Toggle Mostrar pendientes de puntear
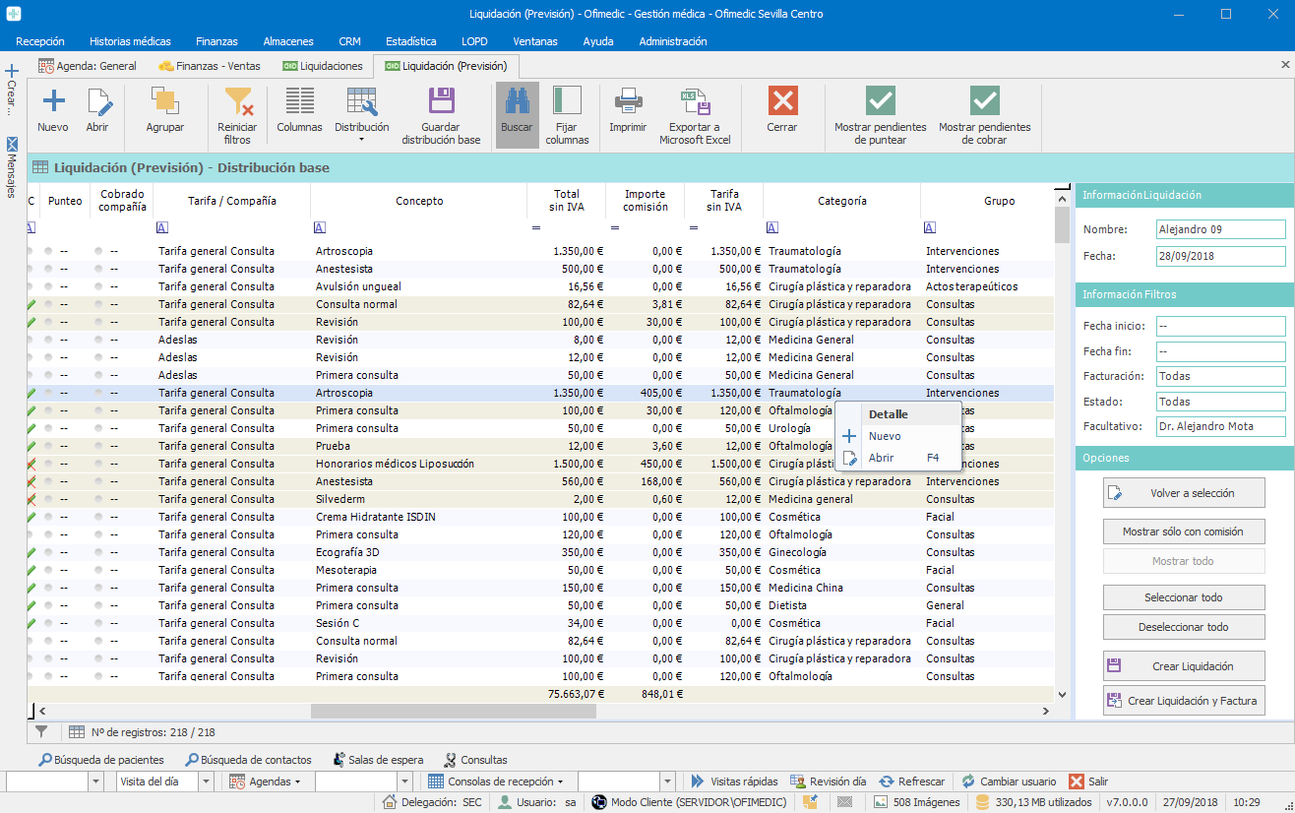 [880, 101]
